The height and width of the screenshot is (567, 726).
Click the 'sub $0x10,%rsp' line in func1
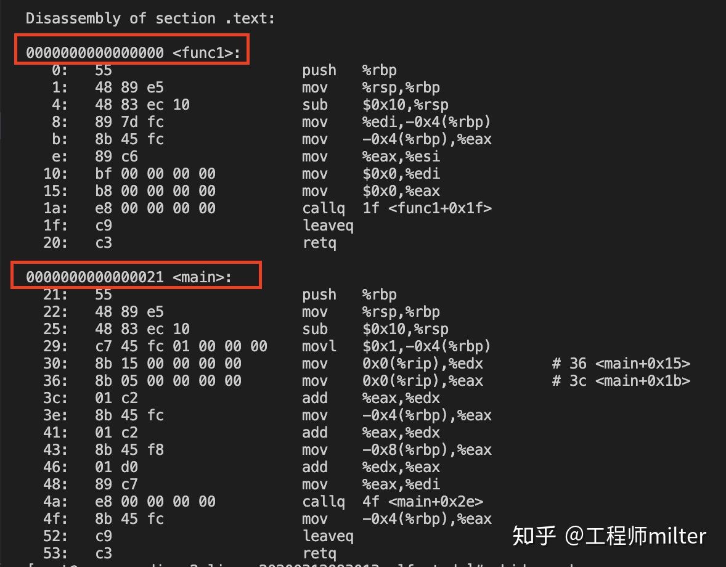375,105
